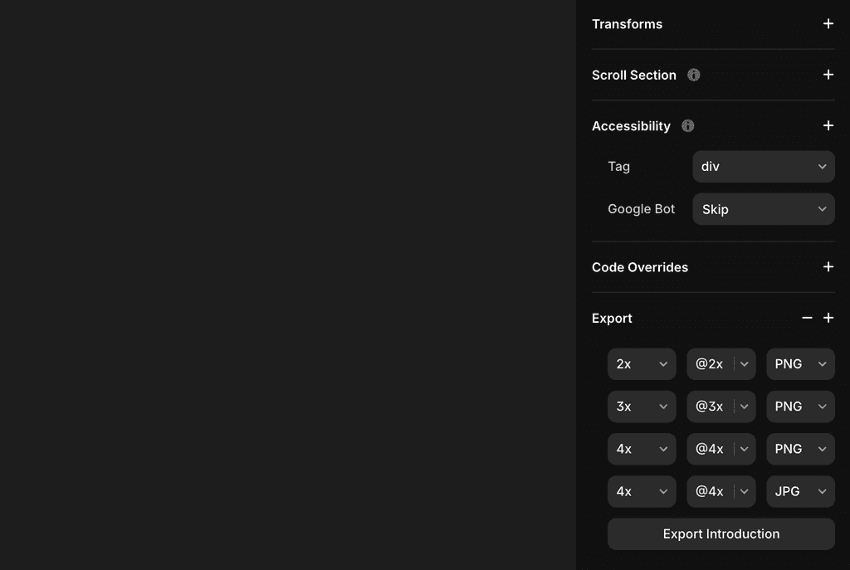Click the Accessibility info icon
Viewport: 850px width, 570px height.
(686, 126)
